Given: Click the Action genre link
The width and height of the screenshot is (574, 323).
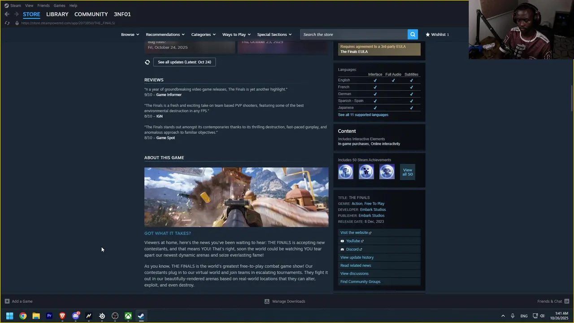Looking at the screenshot, I should (357, 204).
